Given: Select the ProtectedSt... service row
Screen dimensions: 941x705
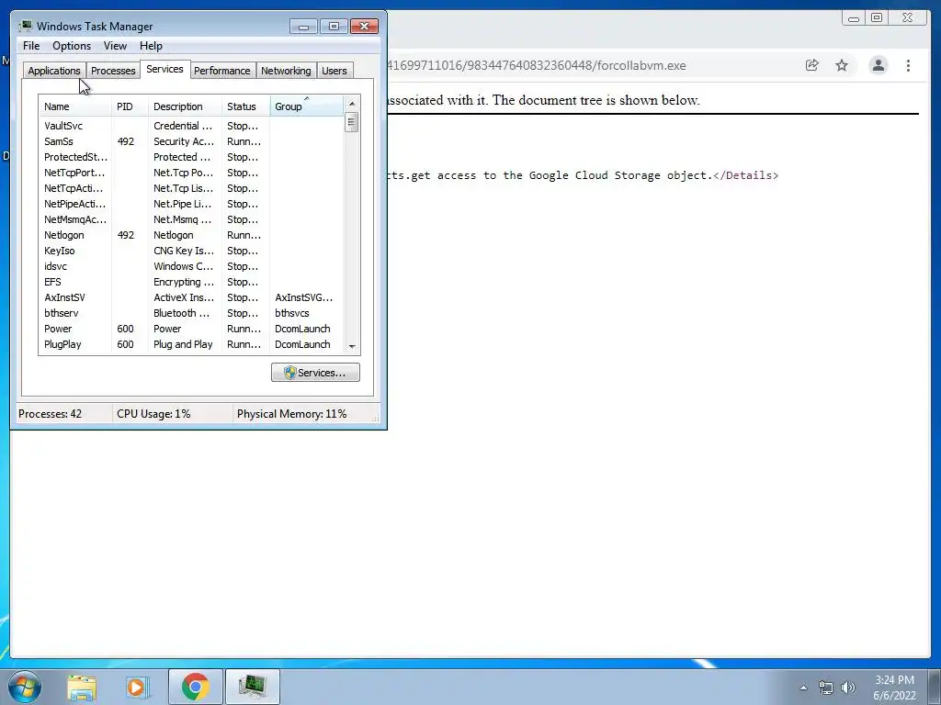Looking at the screenshot, I should (191, 157).
